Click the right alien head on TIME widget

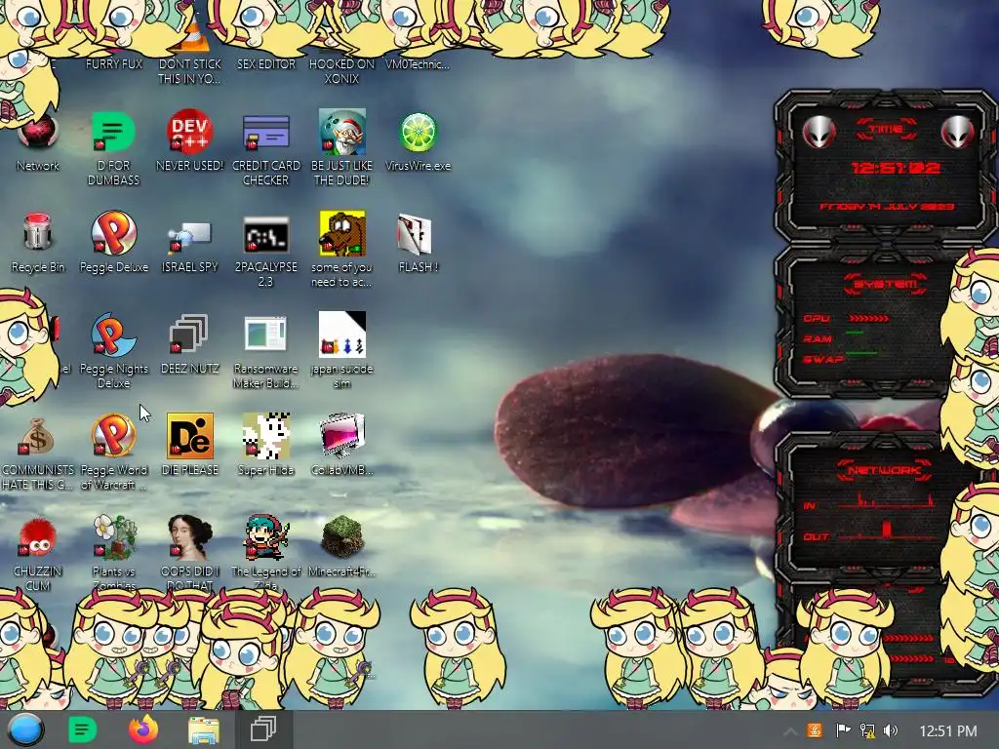[x=958, y=132]
